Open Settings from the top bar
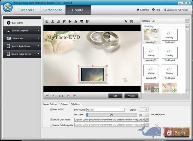This screenshot has width=193, height=141. [142, 10]
